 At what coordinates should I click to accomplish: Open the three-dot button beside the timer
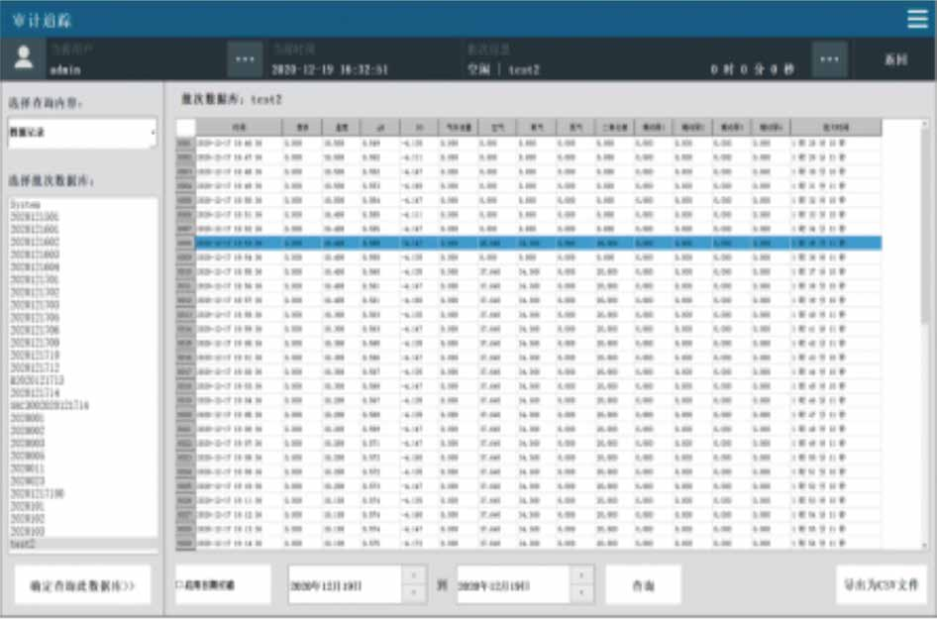(829, 59)
